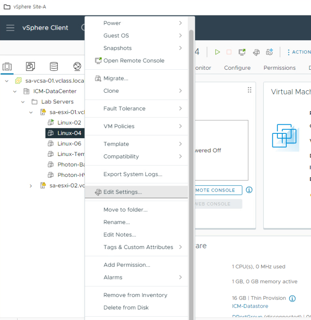311x320 pixels.
Task: Expand sa-esxi-02 host node
Action: [31, 186]
